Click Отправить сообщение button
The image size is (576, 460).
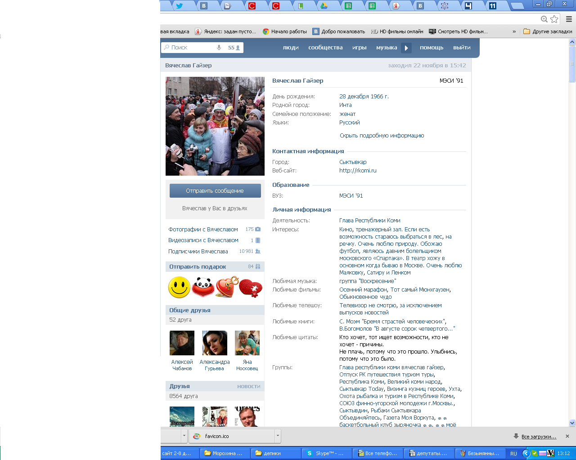point(215,191)
